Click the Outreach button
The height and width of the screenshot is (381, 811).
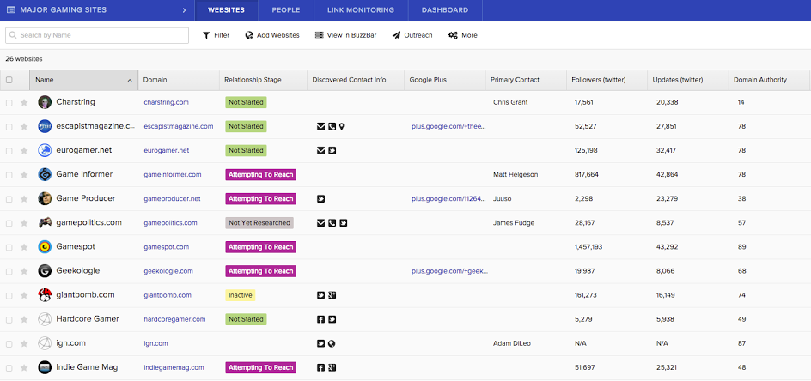[412, 35]
